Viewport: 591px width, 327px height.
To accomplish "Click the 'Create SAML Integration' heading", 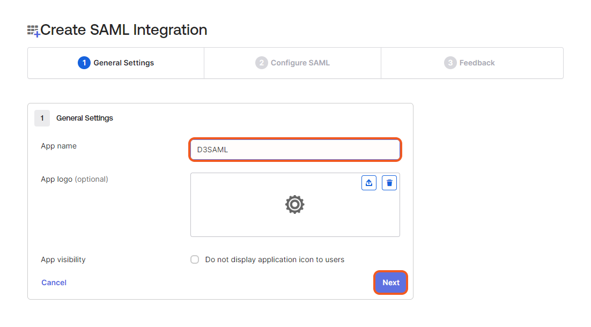I will pyautogui.click(x=124, y=30).
